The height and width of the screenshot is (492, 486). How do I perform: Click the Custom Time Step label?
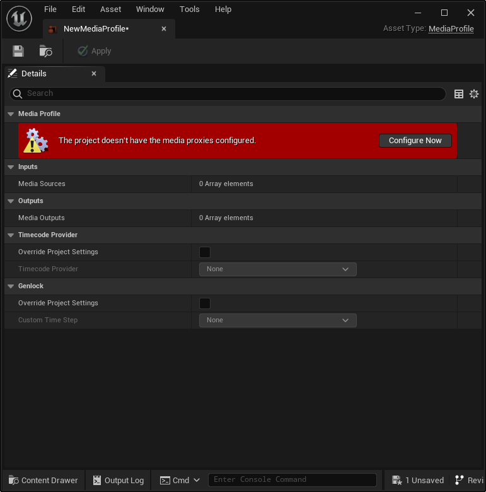(x=48, y=320)
